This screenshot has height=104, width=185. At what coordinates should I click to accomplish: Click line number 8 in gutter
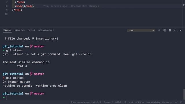pyautogui.click(x=7, y=6)
